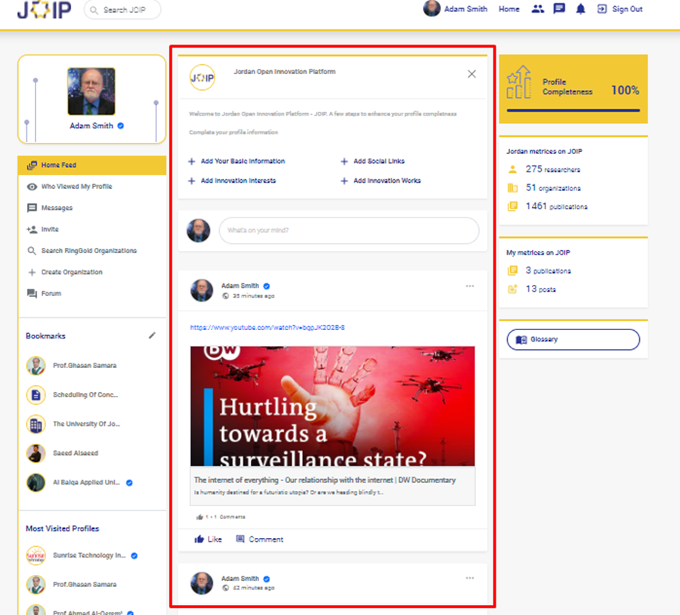Click the notifications bell icon

[x=580, y=9]
